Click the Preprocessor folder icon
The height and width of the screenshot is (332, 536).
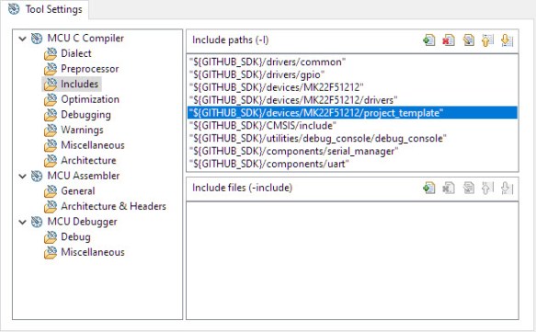(x=51, y=69)
